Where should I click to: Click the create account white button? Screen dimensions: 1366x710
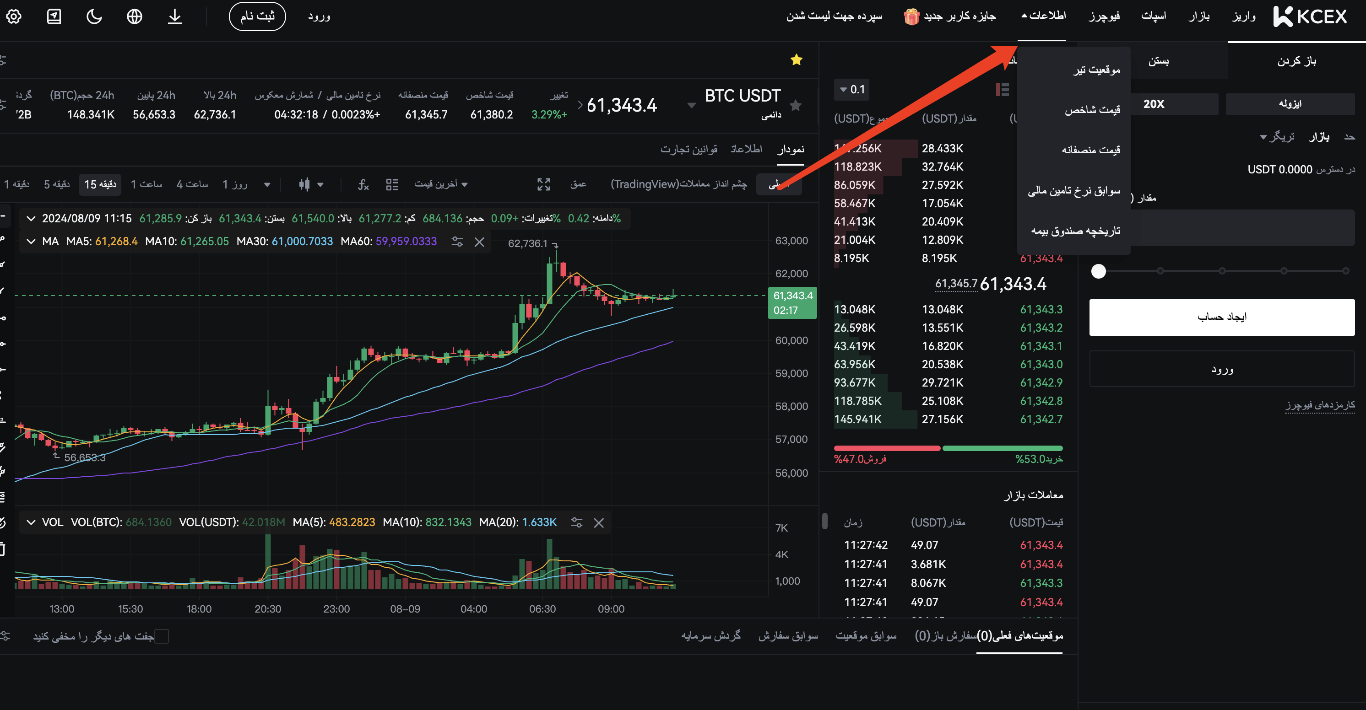[x=1221, y=317]
